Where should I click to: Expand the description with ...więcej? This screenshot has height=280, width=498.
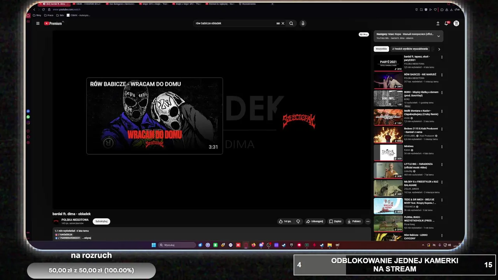pyautogui.click(x=87, y=238)
